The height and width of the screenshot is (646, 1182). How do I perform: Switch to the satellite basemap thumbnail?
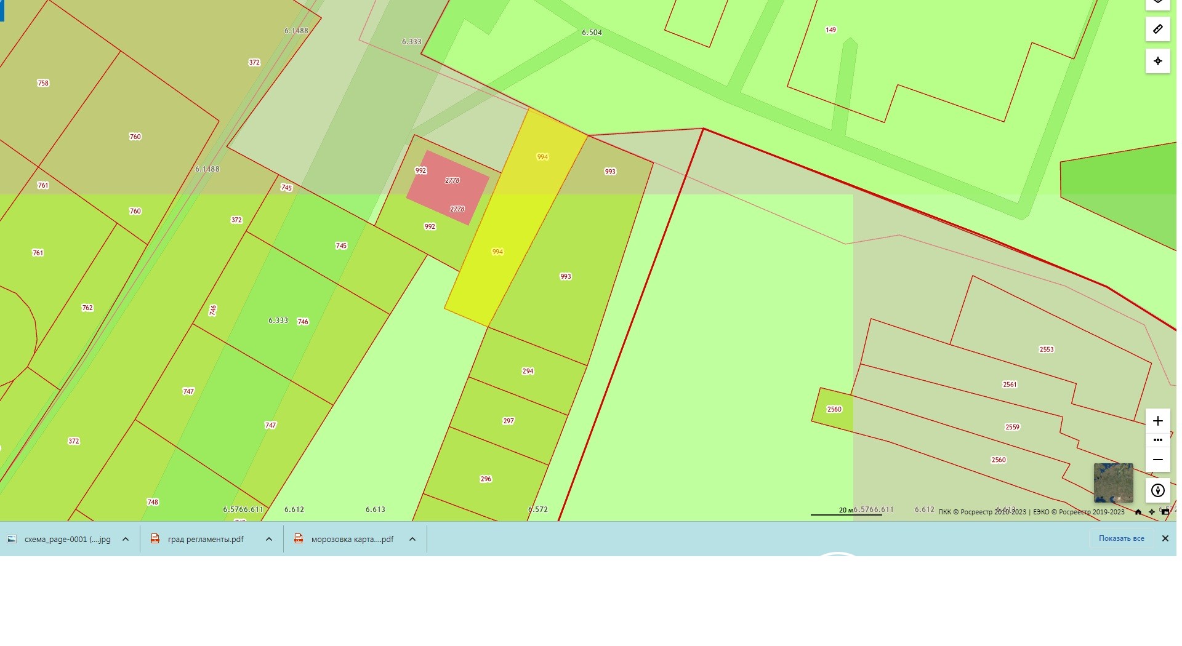(1113, 483)
